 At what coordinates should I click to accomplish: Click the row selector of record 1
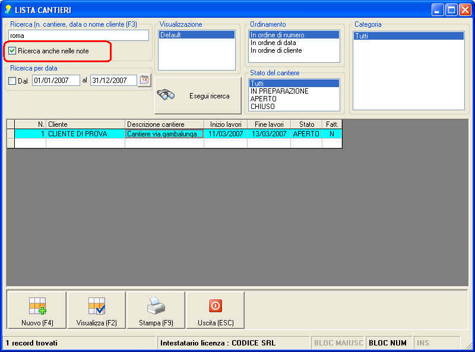pyautogui.click(x=11, y=134)
